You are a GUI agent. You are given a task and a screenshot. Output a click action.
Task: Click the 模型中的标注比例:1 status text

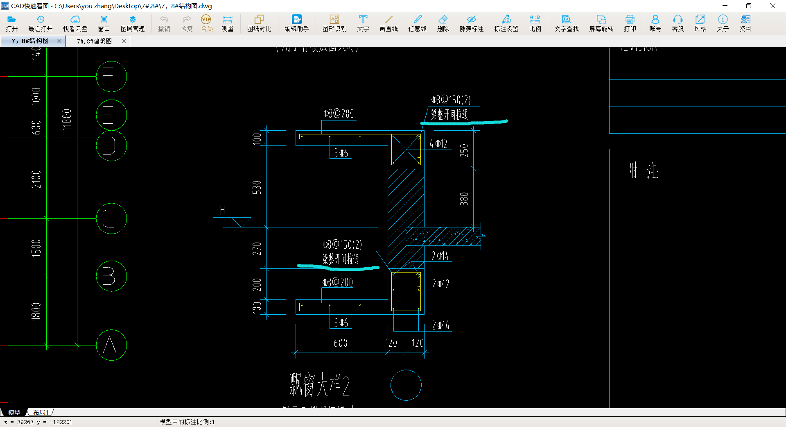(187, 422)
